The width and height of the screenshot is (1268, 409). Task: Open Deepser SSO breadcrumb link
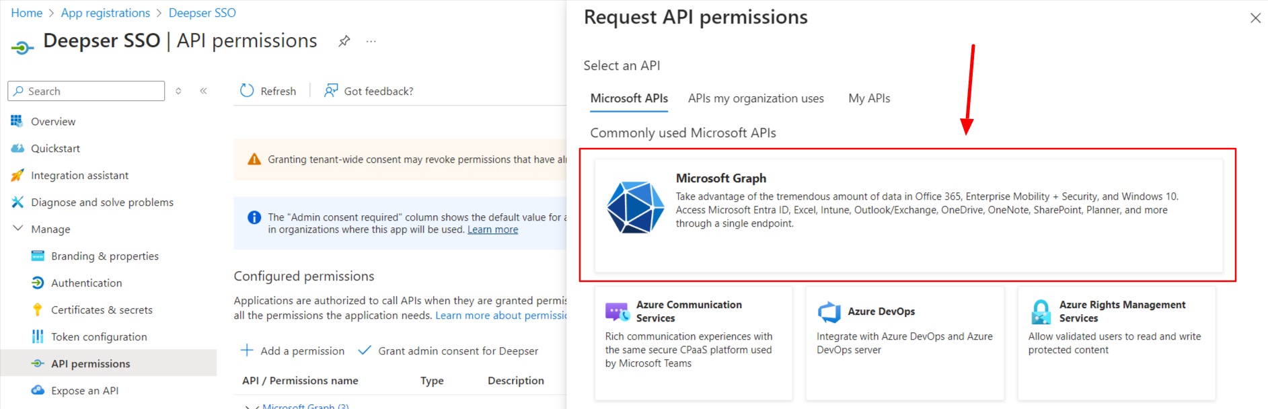202,13
